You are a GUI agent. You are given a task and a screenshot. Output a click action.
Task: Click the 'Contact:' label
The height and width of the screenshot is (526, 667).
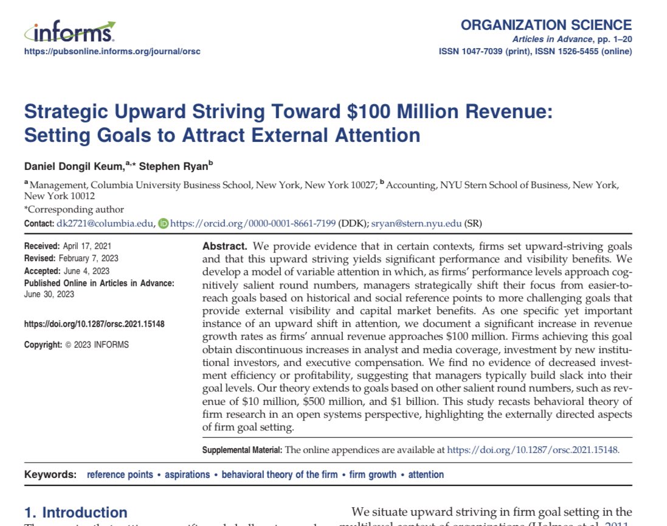39,223
